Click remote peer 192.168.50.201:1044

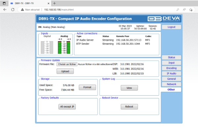click(128, 44)
